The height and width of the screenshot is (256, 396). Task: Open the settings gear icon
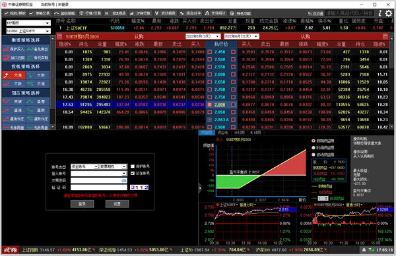[389, 13]
